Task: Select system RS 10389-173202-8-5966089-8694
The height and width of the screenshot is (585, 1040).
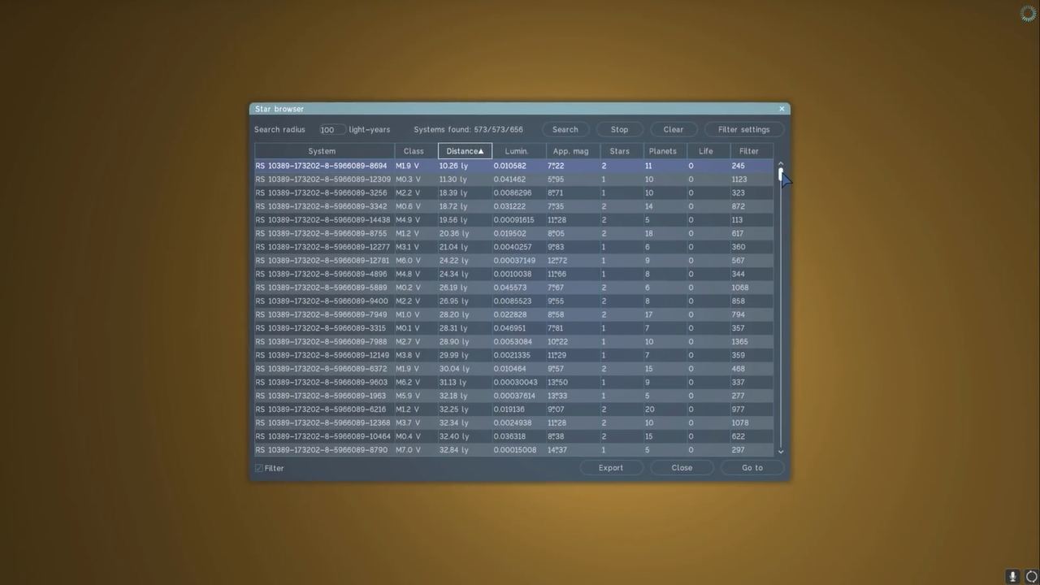Action: (x=513, y=166)
